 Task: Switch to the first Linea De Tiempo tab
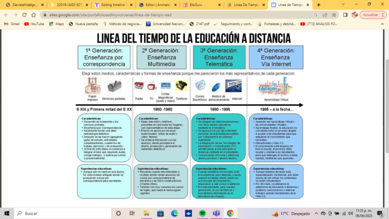pos(246,5)
